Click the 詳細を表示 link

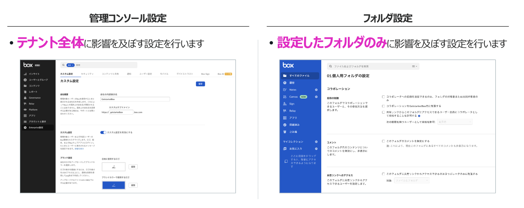click(x=79, y=149)
